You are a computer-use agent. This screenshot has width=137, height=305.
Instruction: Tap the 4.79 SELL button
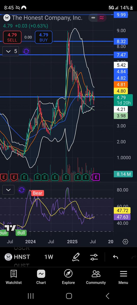[12, 37]
